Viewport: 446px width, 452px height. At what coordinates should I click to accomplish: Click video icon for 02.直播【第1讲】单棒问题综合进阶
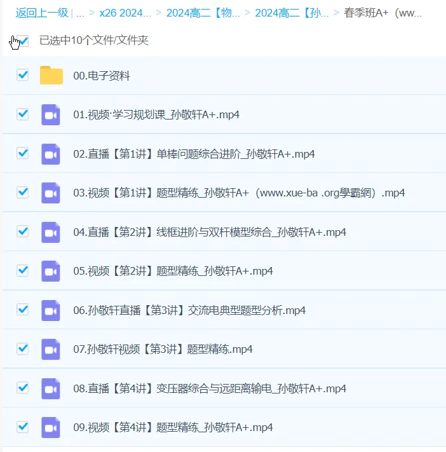[x=51, y=154]
